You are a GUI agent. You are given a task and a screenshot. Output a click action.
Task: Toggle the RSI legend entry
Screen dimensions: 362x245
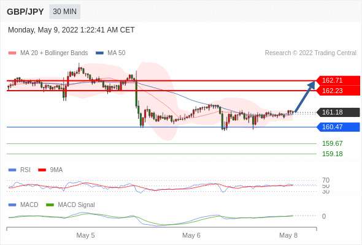(x=20, y=170)
